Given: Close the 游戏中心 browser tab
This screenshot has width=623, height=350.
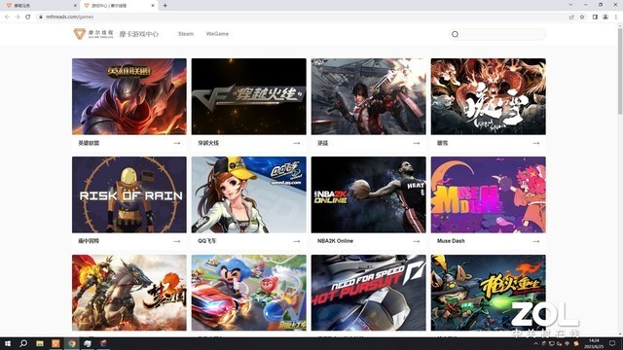Looking at the screenshot, I should [x=153, y=6].
